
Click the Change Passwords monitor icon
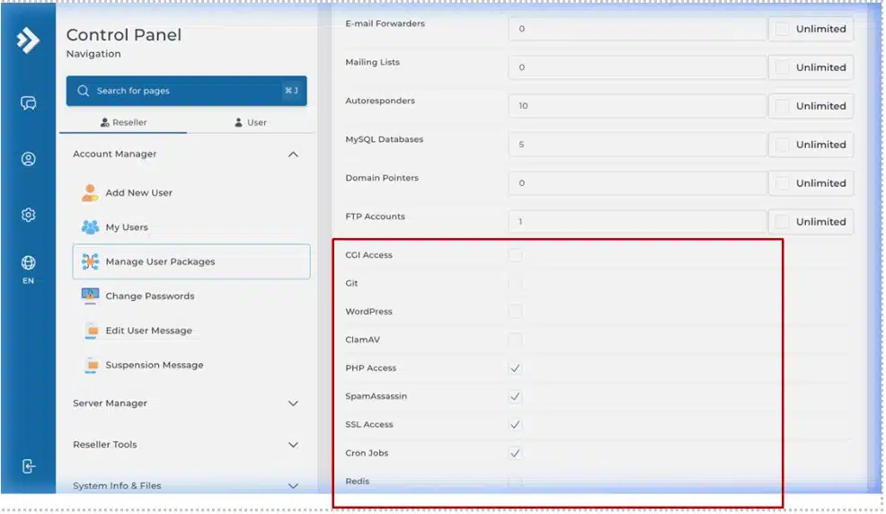coord(90,296)
